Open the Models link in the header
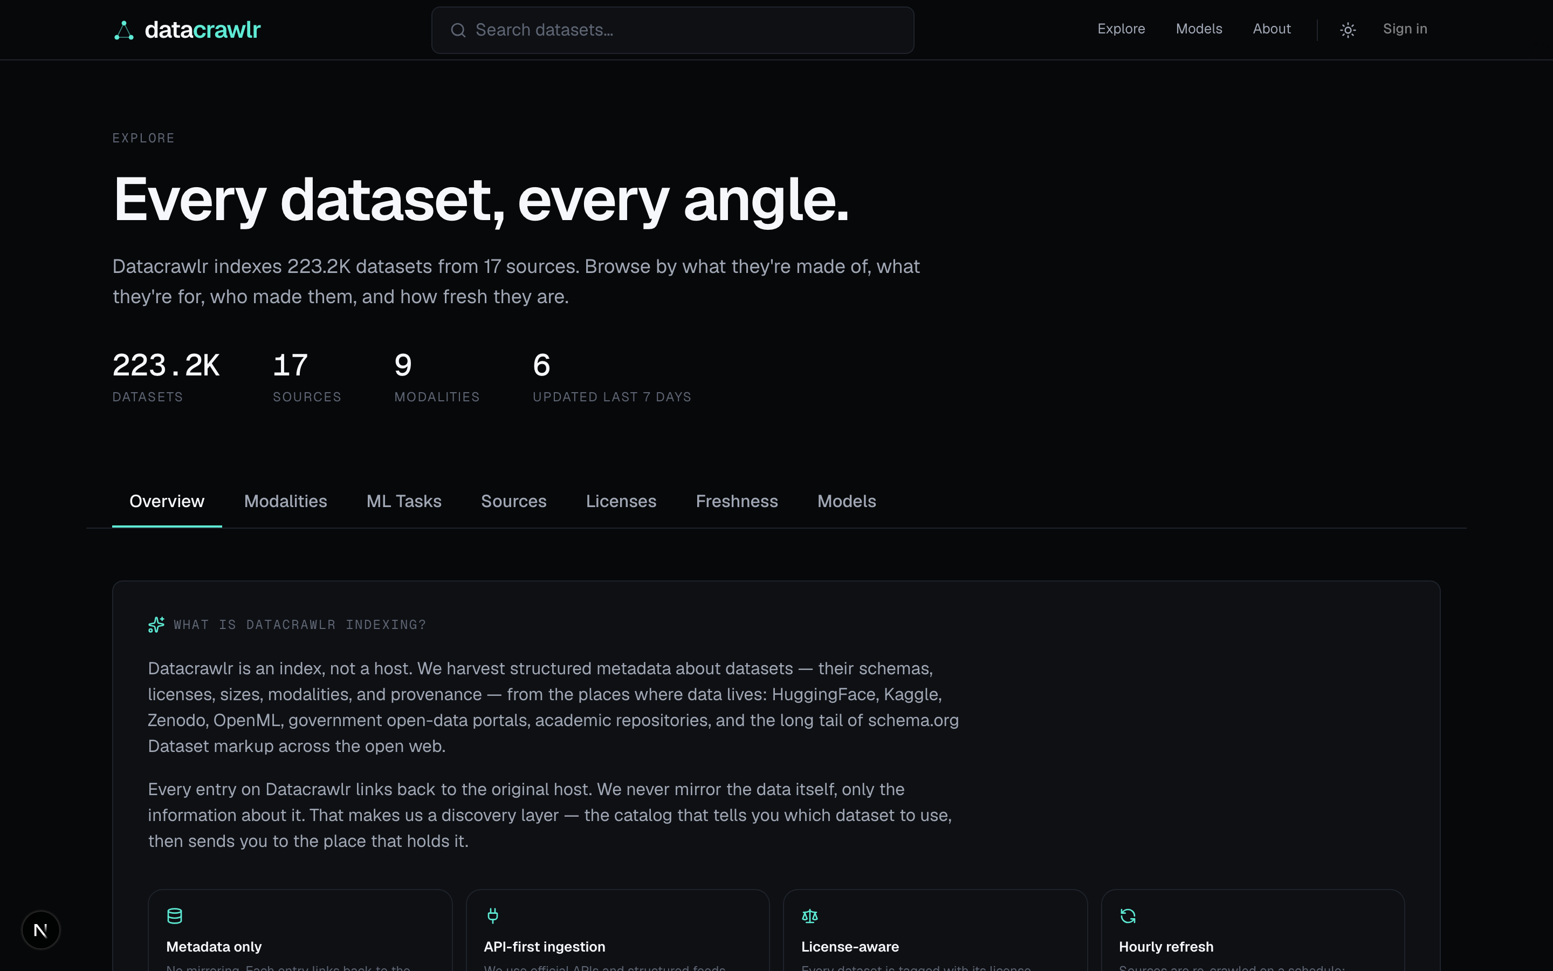 click(x=1199, y=29)
